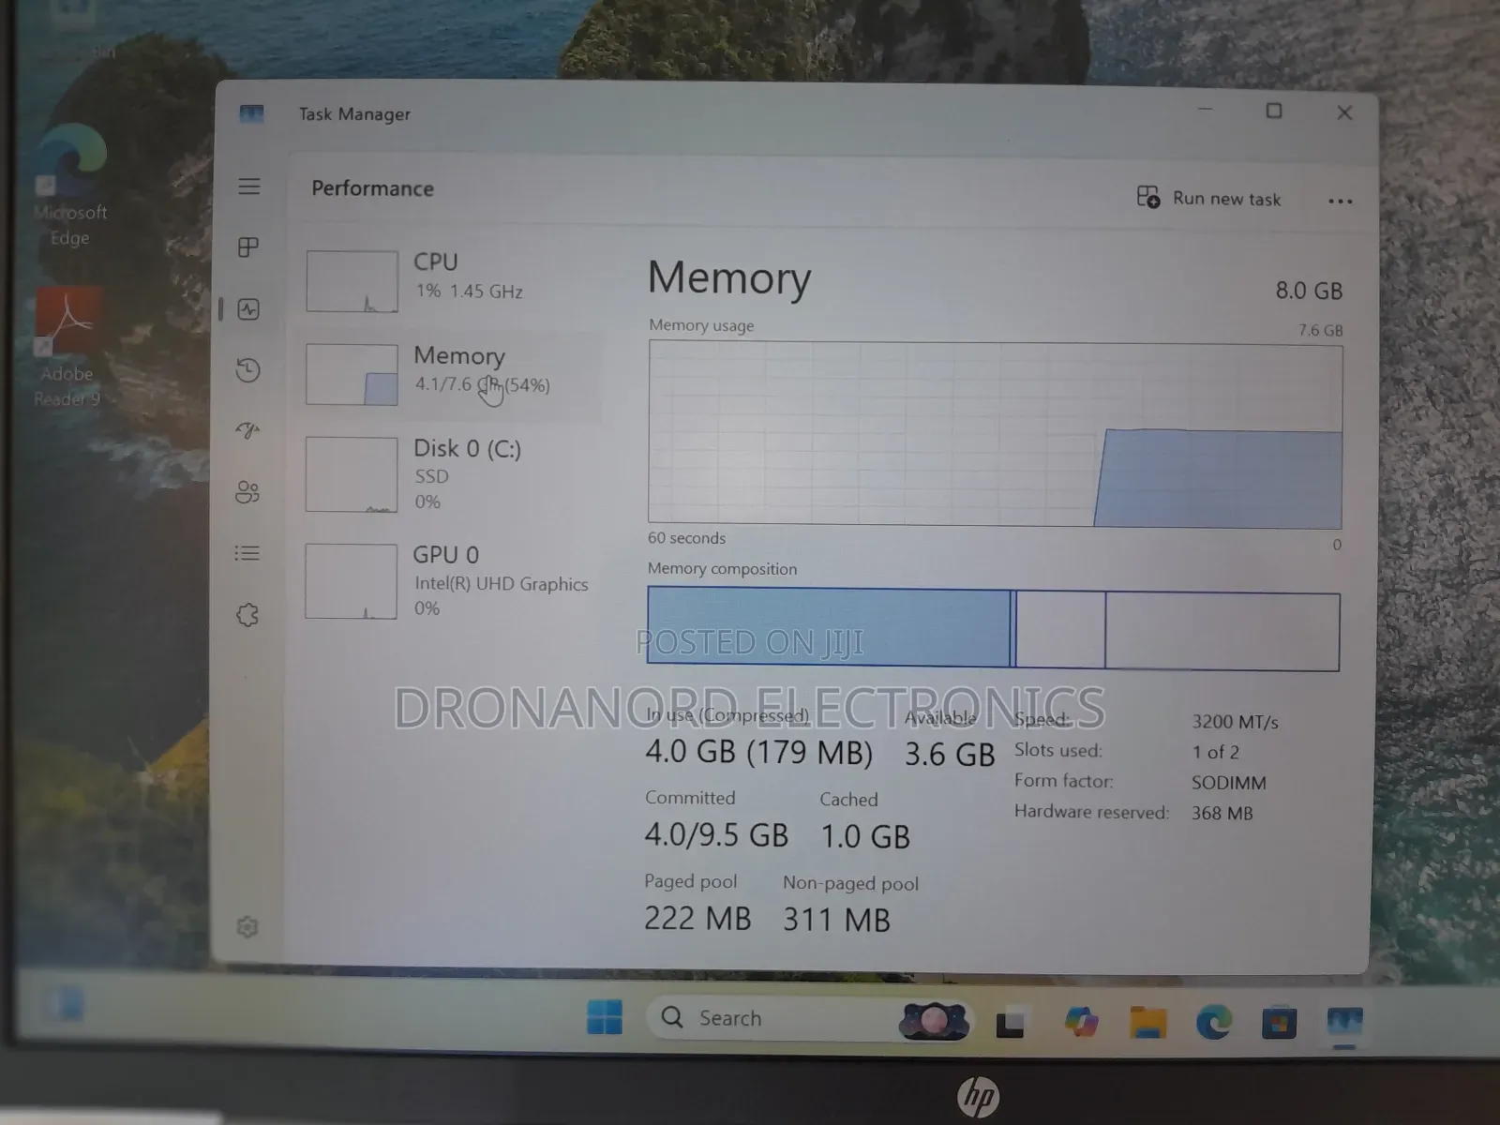Open Microsoft Edge from the taskbar
The image size is (1500, 1125).
coord(1214,1022)
